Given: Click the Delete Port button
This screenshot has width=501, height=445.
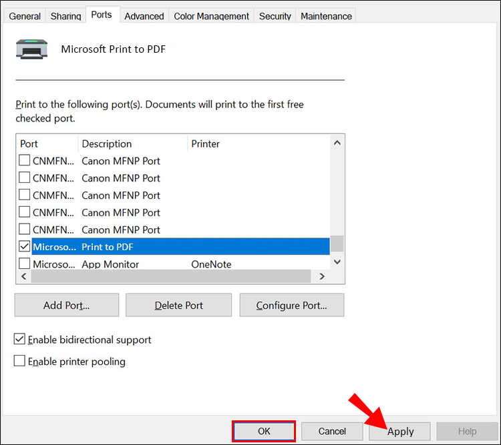Looking at the screenshot, I should coord(178,305).
